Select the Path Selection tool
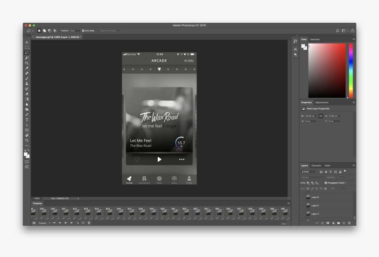Viewport: 379px width, 257px height. (27, 125)
